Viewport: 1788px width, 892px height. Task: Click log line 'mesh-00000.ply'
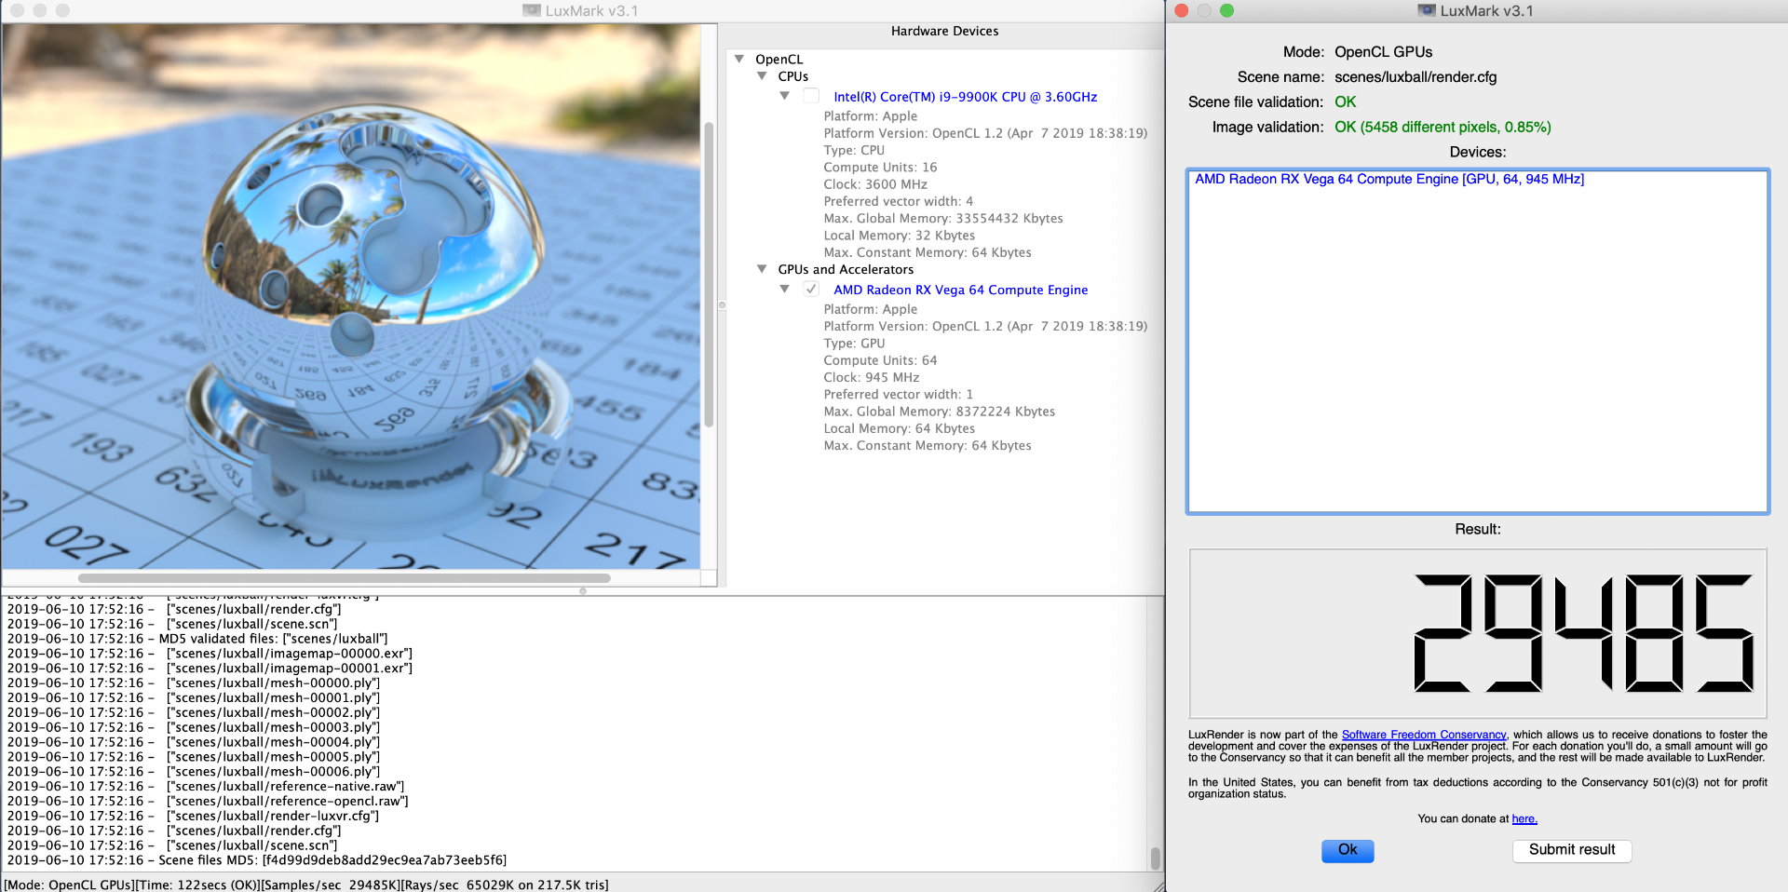(x=194, y=683)
